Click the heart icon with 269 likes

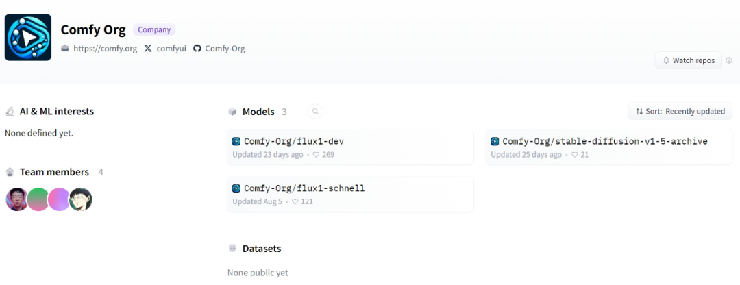pos(316,154)
